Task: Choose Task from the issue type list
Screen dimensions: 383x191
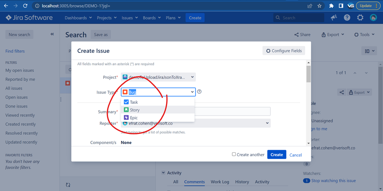Action: (158, 102)
